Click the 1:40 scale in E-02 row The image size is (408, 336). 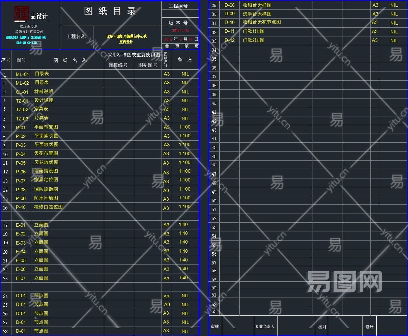pos(183,233)
